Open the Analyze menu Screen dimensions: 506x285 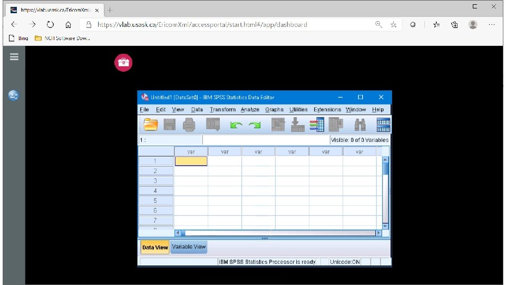(x=250, y=110)
